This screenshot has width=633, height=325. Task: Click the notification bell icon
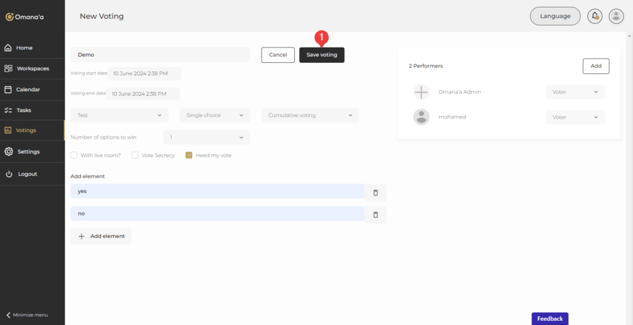595,16
